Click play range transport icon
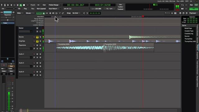This screenshot has width=199, height=112. point(17,5)
